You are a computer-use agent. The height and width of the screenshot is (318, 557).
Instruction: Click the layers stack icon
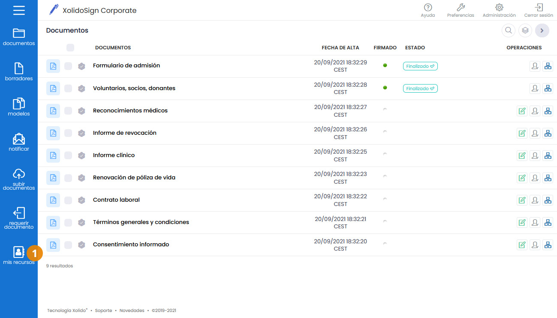tap(525, 30)
